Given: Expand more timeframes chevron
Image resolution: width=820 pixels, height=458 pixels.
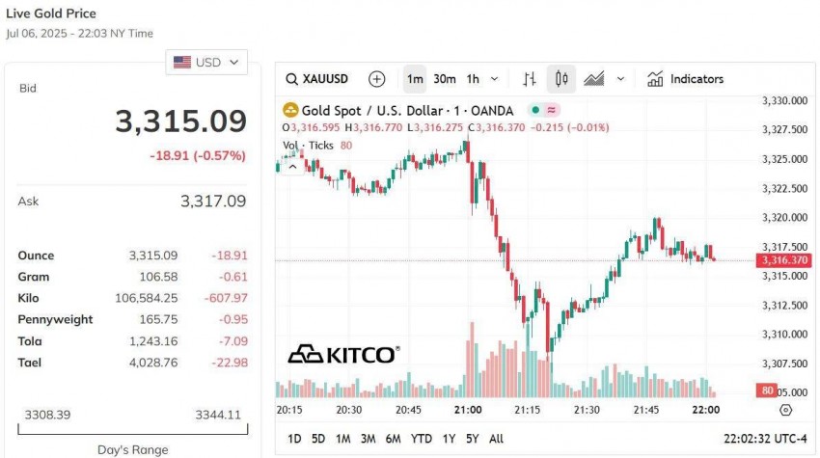Looking at the screenshot, I should (x=495, y=79).
